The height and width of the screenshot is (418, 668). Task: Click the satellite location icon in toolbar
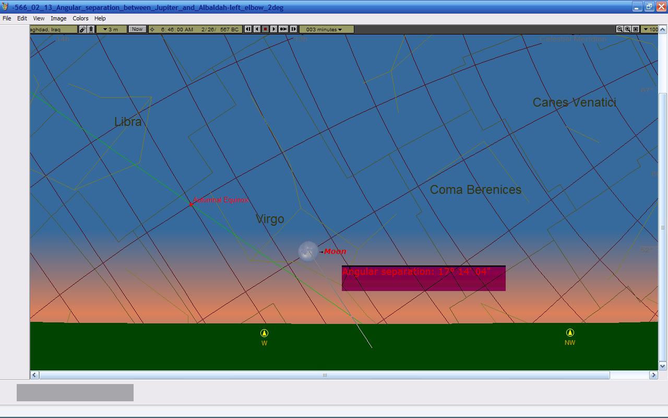click(82, 29)
